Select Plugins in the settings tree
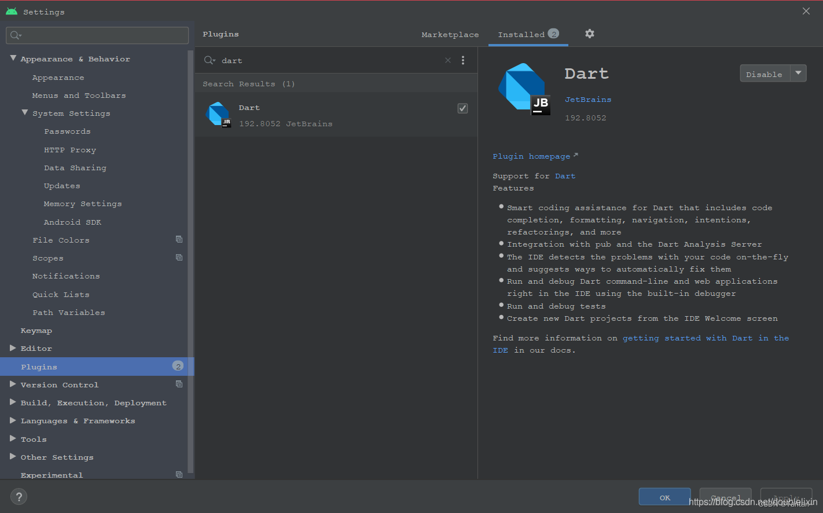The image size is (823, 513). tap(97, 367)
